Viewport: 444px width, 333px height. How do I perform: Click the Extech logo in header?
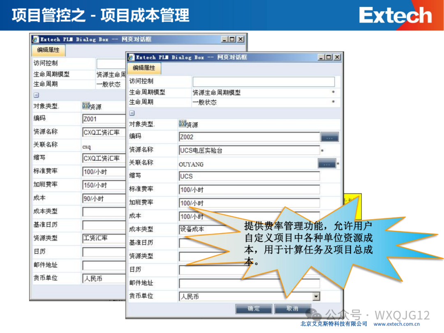point(395,15)
